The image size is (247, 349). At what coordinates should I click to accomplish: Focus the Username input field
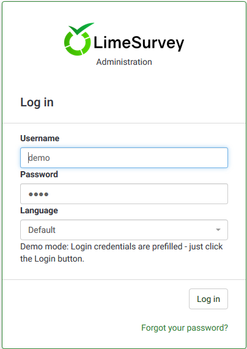click(x=124, y=158)
